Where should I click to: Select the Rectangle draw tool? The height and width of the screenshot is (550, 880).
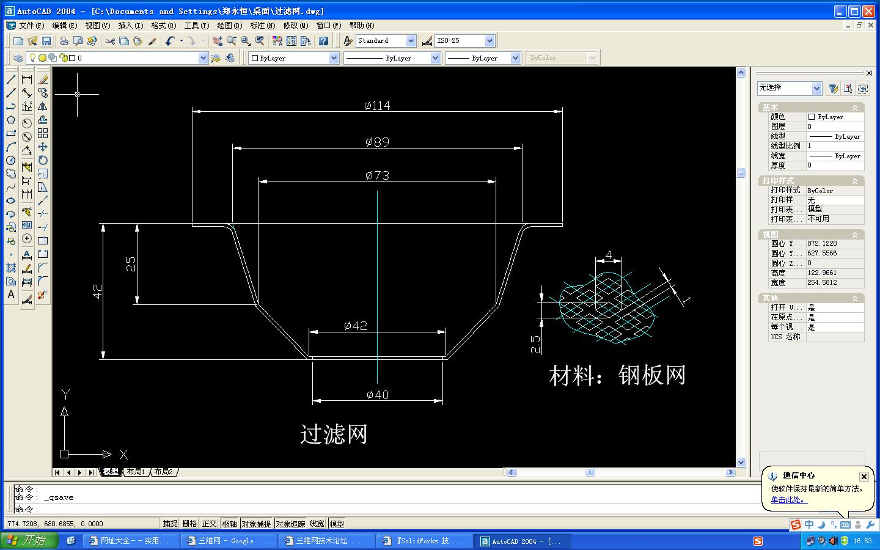click(11, 133)
